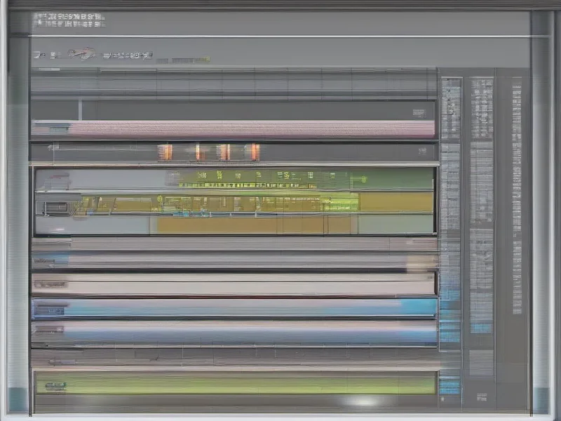Open the middle column of the right side panel

point(481,210)
